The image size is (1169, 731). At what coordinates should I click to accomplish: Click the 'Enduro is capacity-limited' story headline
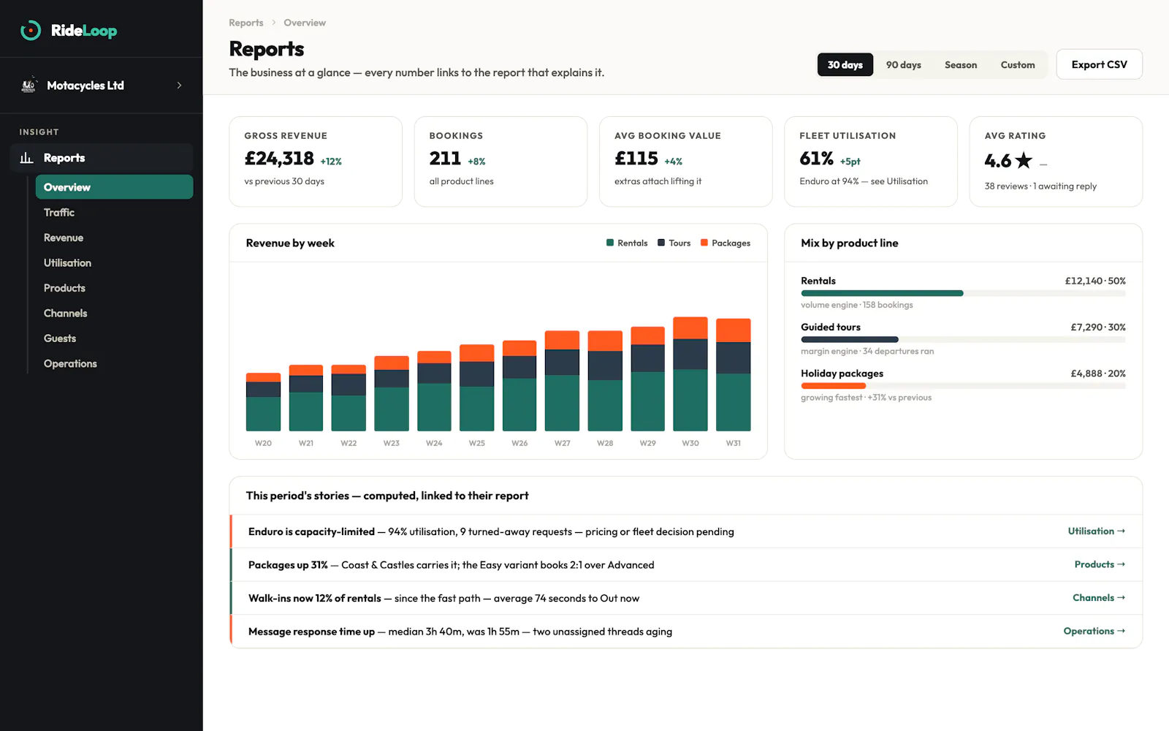[x=311, y=531]
